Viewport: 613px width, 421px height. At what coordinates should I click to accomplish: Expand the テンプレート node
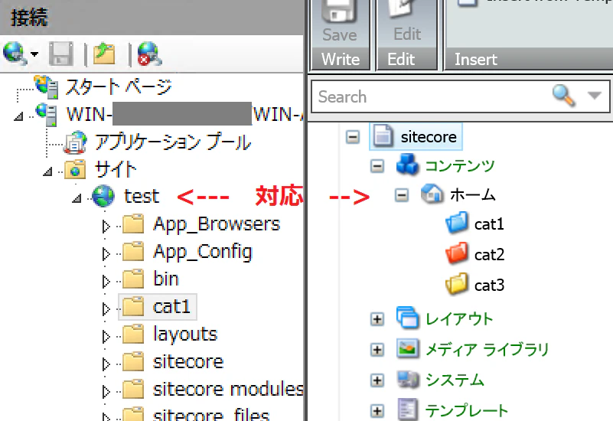tap(377, 411)
